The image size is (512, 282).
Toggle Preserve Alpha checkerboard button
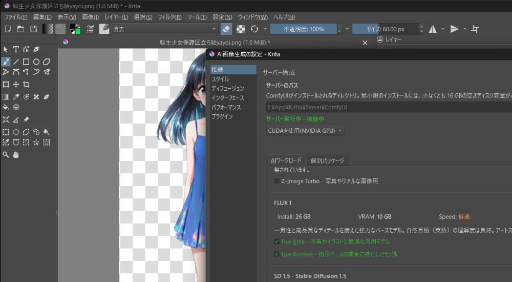(x=241, y=29)
